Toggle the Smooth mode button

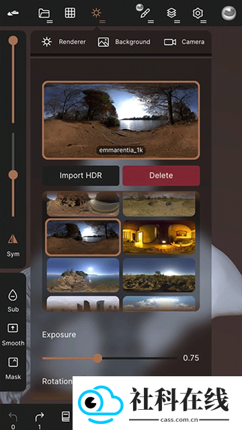tap(13, 335)
